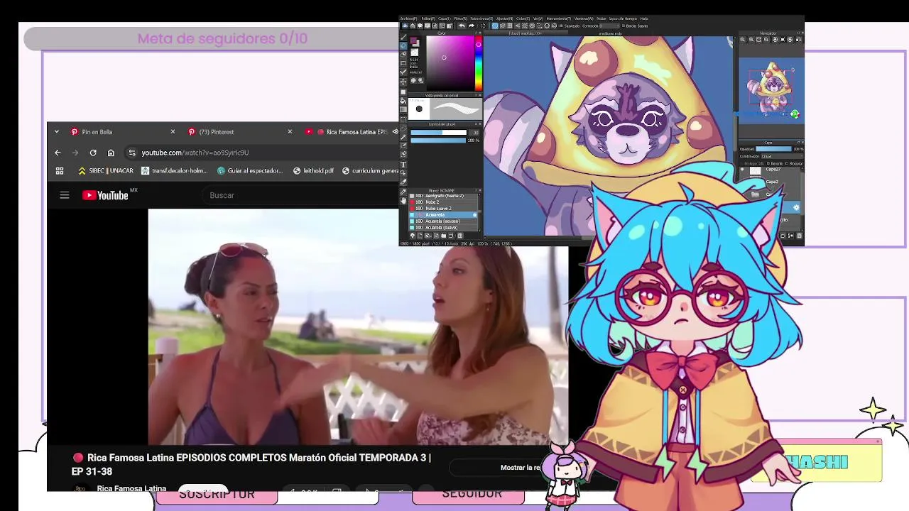Click the browser URL address bar
The height and width of the screenshot is (511, 909).
tap(263, 153)
